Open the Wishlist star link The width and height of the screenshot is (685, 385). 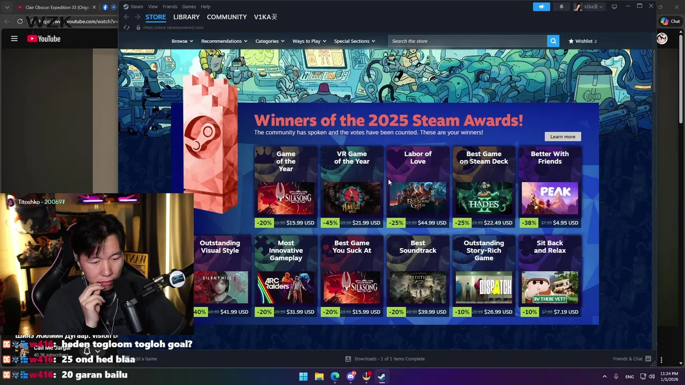point(582,41)
